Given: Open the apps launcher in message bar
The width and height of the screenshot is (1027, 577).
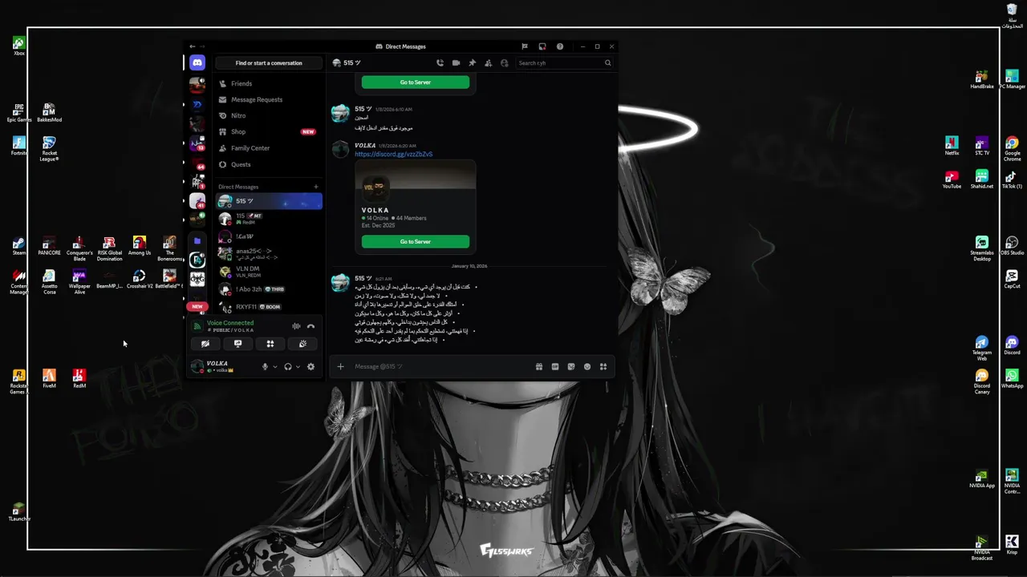Looking at the screenshot, I should click(x=603, y=367).
